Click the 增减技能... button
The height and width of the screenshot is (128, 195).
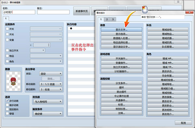[x=168, y=93]
